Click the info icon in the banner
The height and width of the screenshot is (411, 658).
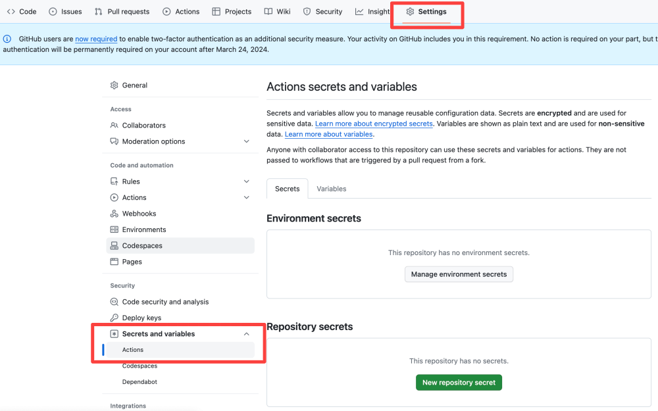click(x=7, y=39)
